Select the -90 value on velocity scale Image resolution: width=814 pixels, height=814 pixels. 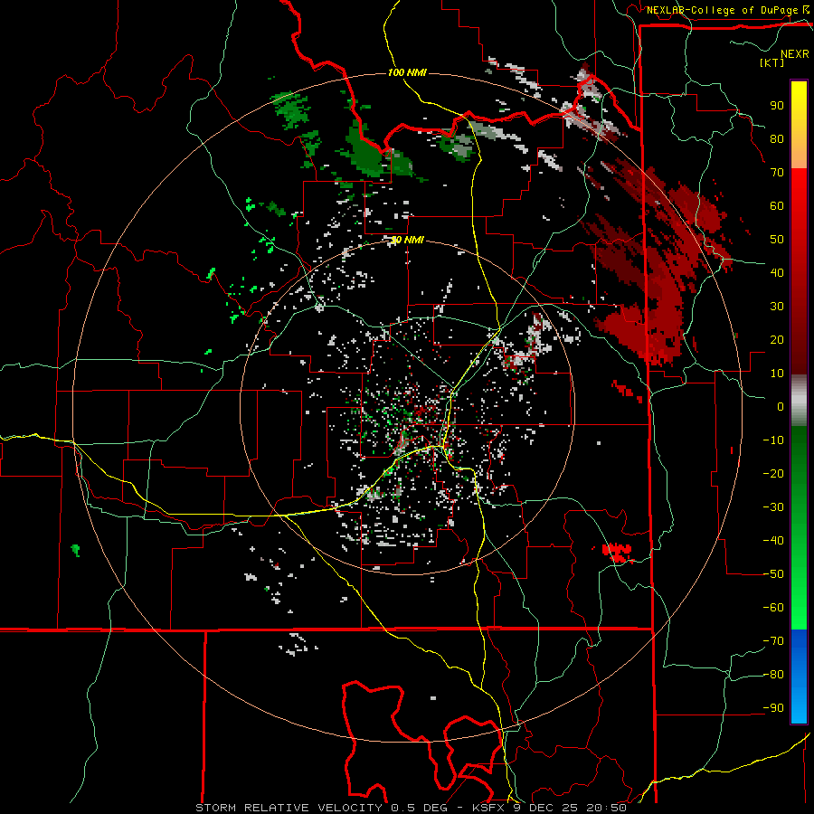coord(773,708)
